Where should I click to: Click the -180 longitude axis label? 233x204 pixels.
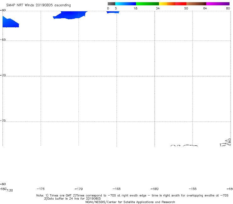coord(3,189)
